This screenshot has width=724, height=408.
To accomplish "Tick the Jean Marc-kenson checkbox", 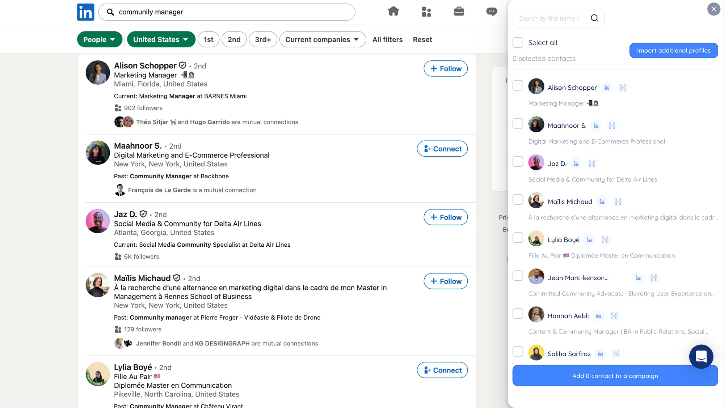I will pos(518,276).
